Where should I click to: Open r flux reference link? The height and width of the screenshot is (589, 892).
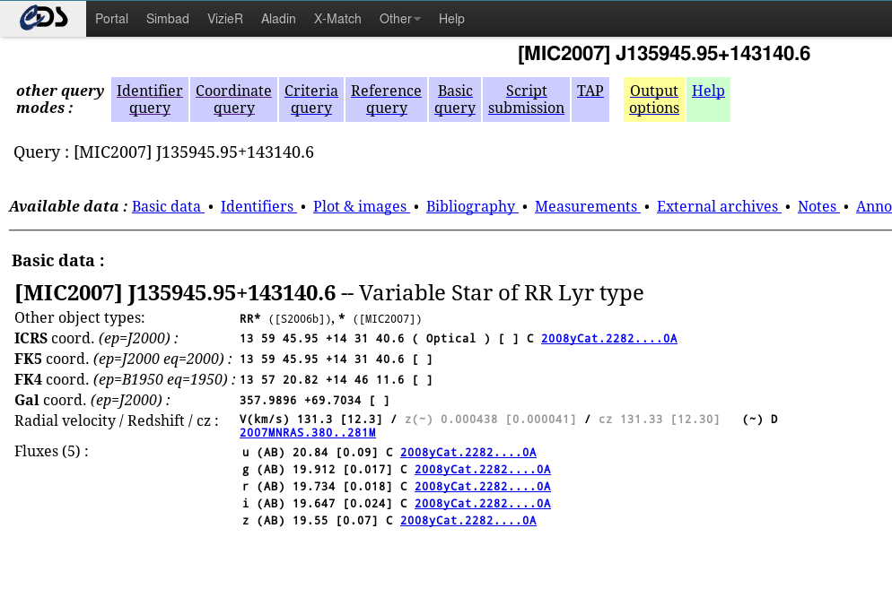click(x=483, y=487)
